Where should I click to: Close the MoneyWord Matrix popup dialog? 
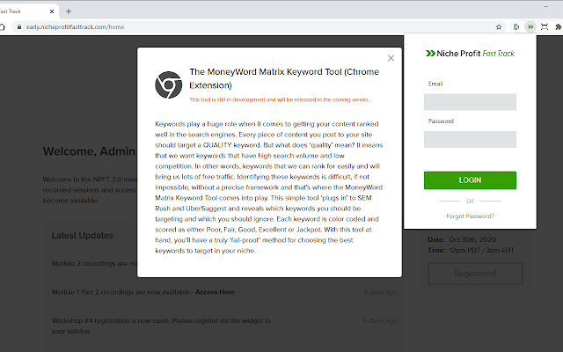pos(391,58)
